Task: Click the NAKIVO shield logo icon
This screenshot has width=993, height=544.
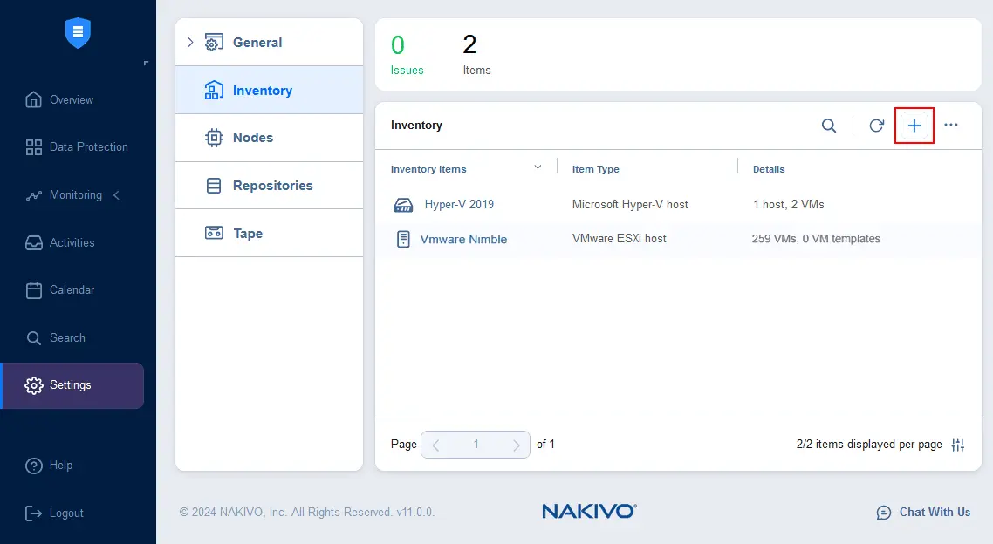Action: click(78, 33)
